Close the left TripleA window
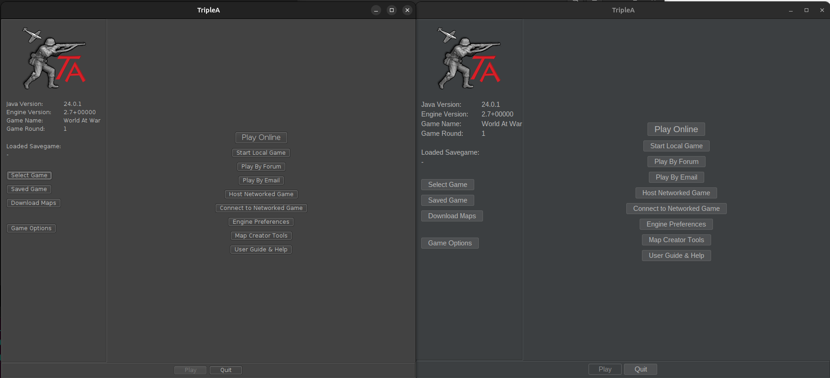Image resolution: width=830 pixels, height=378 pixels. [407, 10]
